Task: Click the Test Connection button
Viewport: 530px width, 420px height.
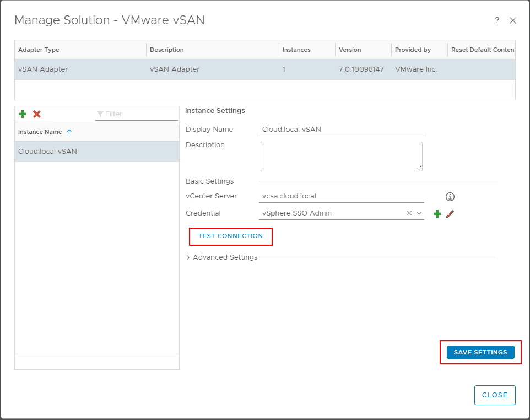Action: 230,236
